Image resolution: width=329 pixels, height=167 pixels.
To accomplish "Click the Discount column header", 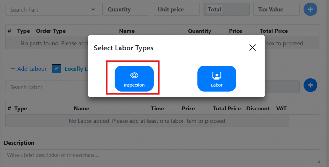I will point(258,109).
